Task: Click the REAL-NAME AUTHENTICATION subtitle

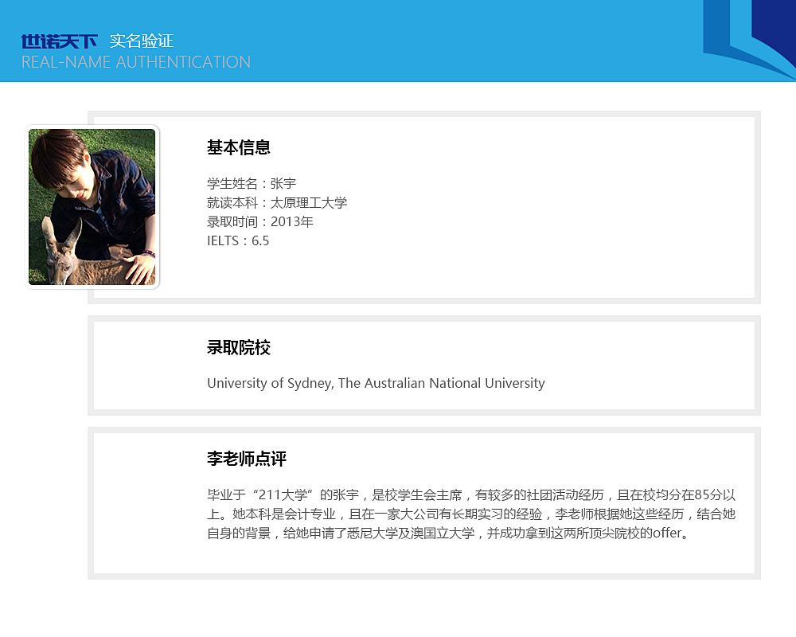Action: [136, 62]
